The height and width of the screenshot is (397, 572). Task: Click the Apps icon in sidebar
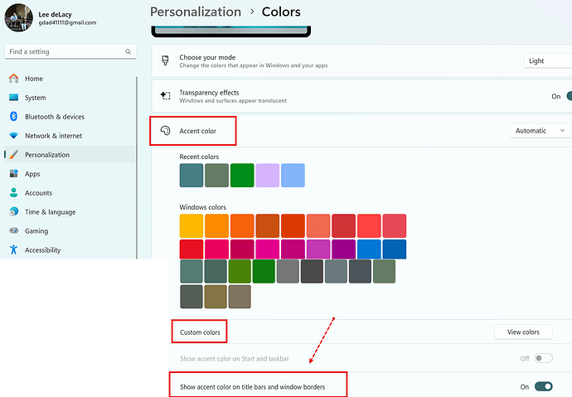click(13, 173)
